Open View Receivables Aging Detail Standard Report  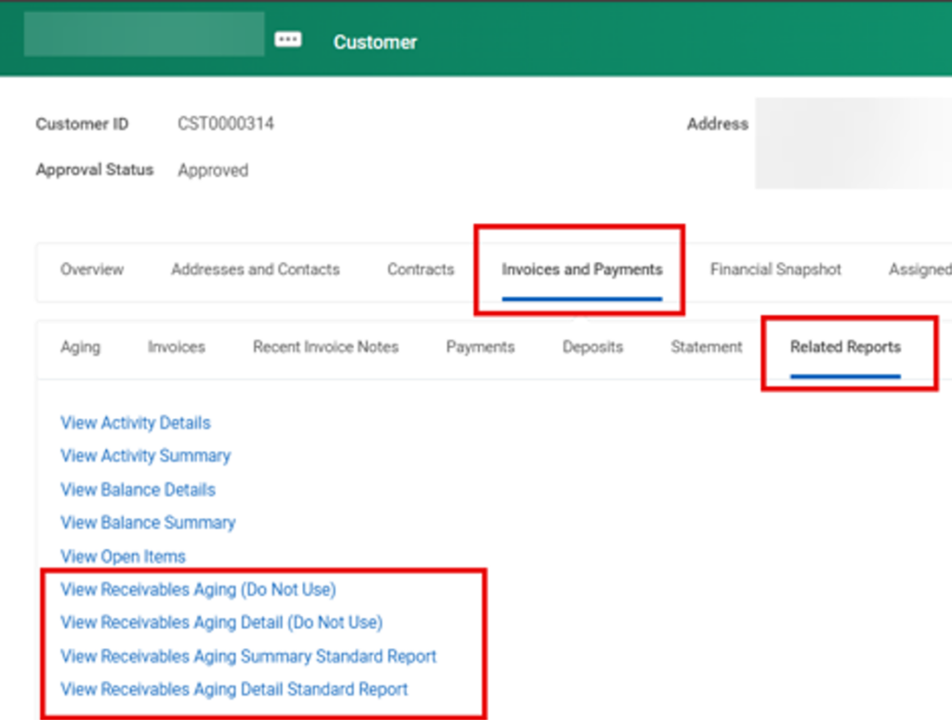233,689
